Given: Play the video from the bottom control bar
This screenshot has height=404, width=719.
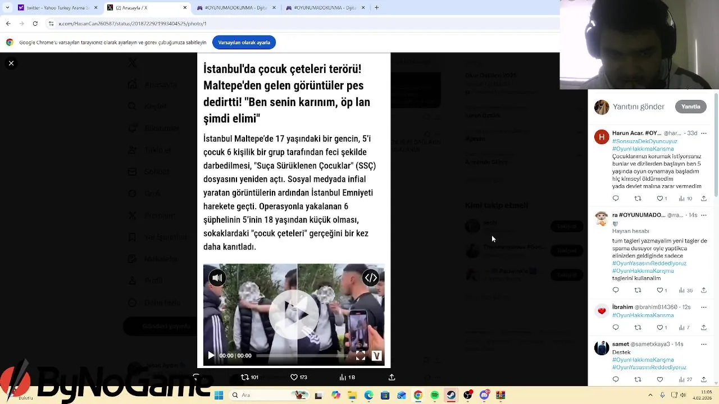Looking at the screenshot, I should (x=211, y=355).
